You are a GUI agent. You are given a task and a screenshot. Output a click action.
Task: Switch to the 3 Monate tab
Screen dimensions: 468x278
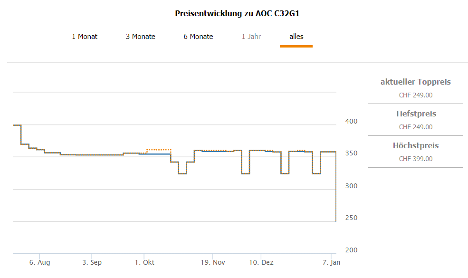click(140, 37)
